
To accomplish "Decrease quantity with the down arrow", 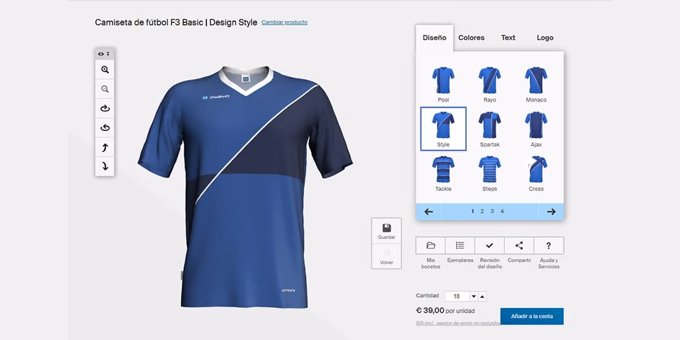I will tap(474, 297).
